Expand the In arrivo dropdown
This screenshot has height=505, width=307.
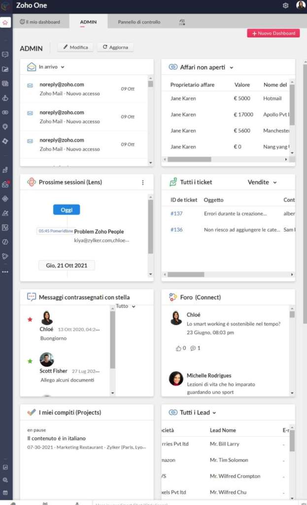[63, 67]
